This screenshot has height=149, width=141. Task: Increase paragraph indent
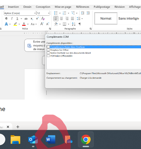(88, 13)
